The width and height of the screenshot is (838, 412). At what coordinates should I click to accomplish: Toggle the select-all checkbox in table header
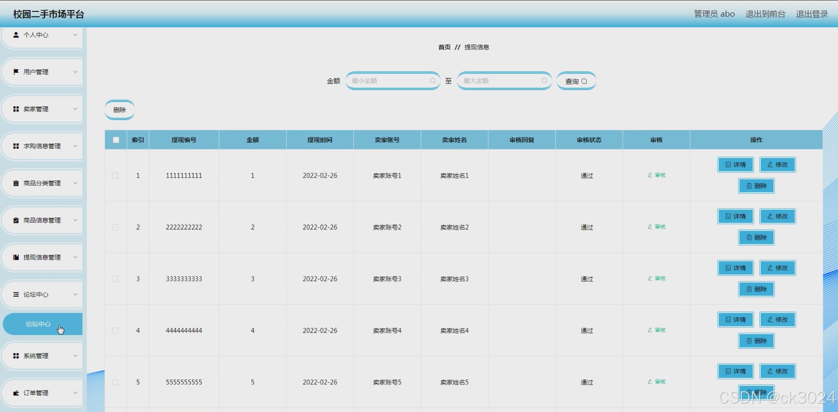[x=116, y=140]
